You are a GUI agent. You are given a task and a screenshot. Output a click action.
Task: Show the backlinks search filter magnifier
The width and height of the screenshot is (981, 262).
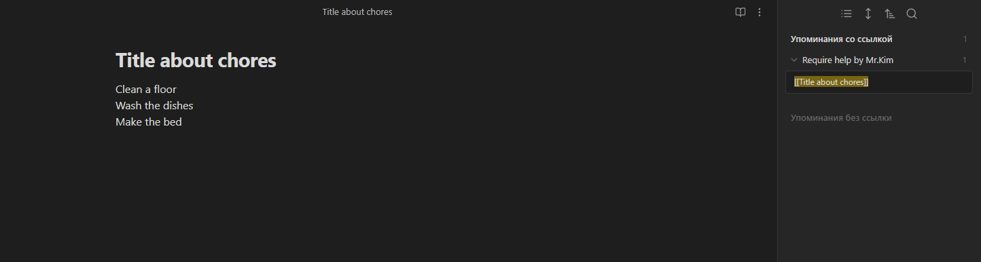(912, 14)
